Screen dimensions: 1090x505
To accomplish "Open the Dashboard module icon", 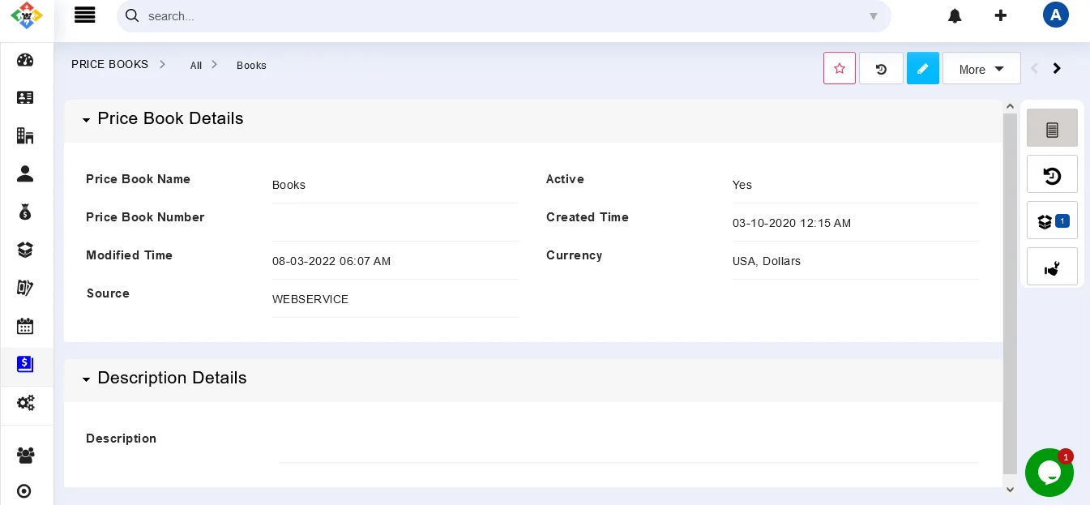I will (x=25, y=60).
